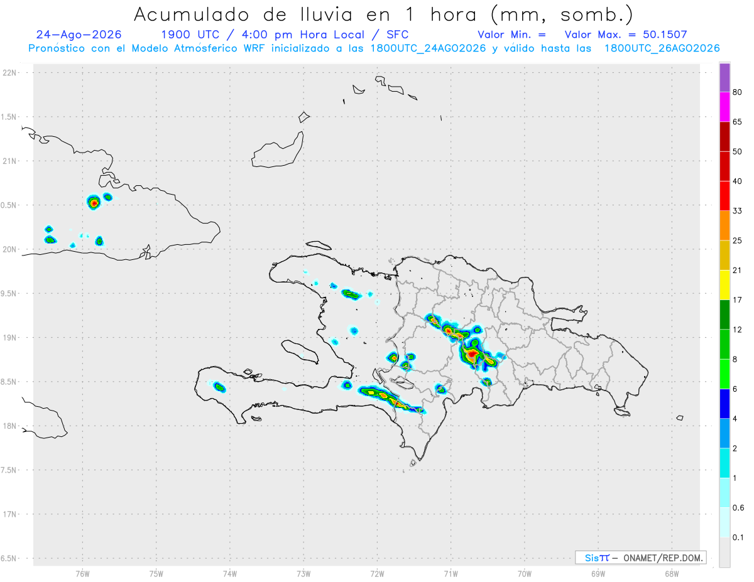Click the '18N' latitude label

pyautogui.click(x=10, y=426)
